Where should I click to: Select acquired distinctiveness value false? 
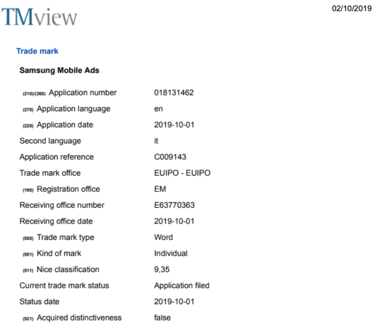[x=162, y=318]
